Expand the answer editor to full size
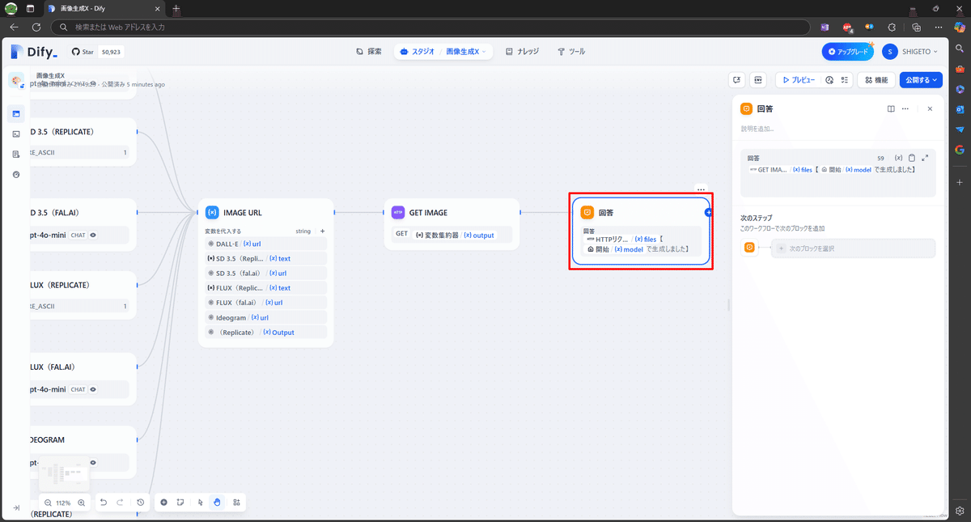The height and width of the screenshot is (522, 971). [x=925, y=158]
